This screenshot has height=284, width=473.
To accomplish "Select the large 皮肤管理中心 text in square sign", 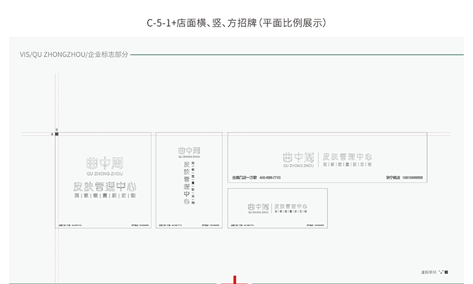I will pyautogui.click(x=105, y=186).
